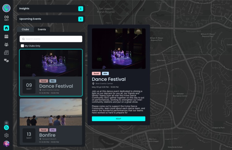Click Chaparral Park label on map
The image size is (232, 150).
(x=218, y=128)
